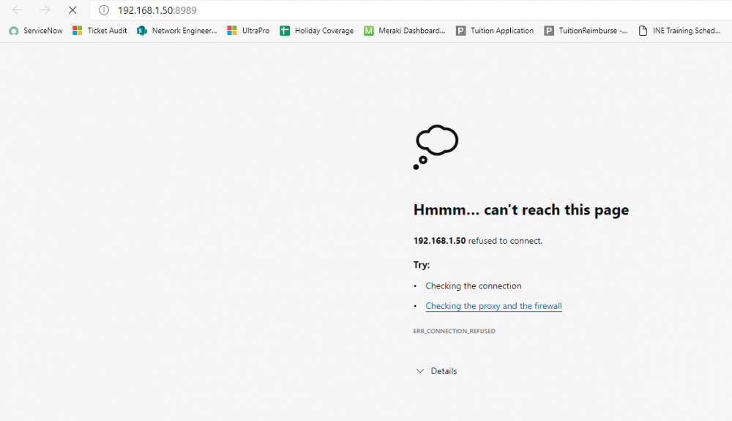Click the ServiceNow bookmark favicon
This screenshot has width=732, height=421.
point(13,31)
